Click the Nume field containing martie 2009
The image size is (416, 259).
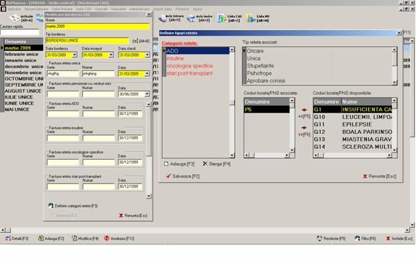(98, 26)
